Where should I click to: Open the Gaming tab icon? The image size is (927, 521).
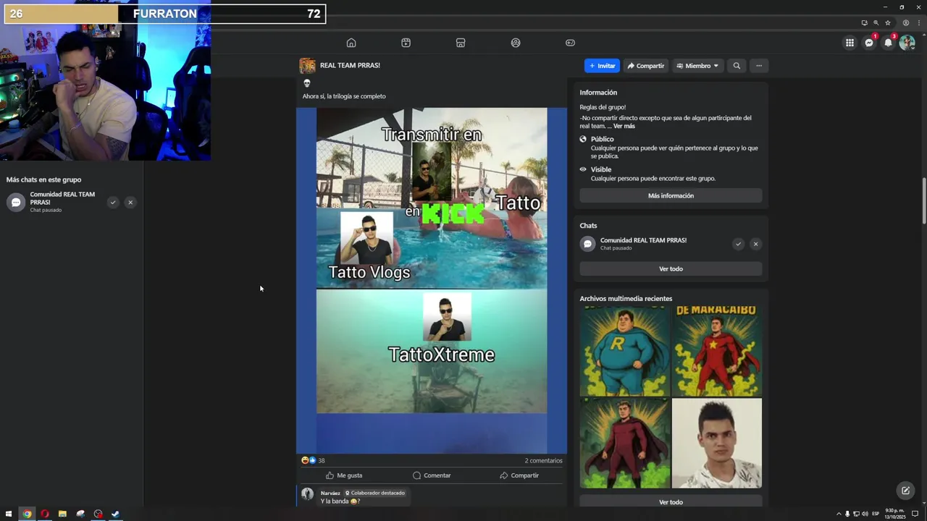[x=570, y=43]
